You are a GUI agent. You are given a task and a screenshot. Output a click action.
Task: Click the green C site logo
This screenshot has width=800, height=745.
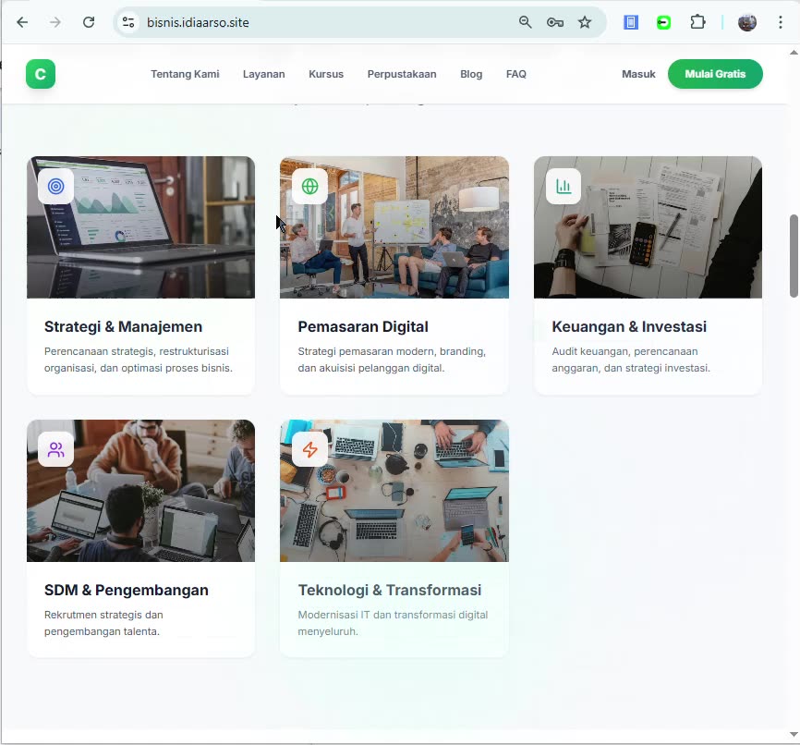pos(41,74)
